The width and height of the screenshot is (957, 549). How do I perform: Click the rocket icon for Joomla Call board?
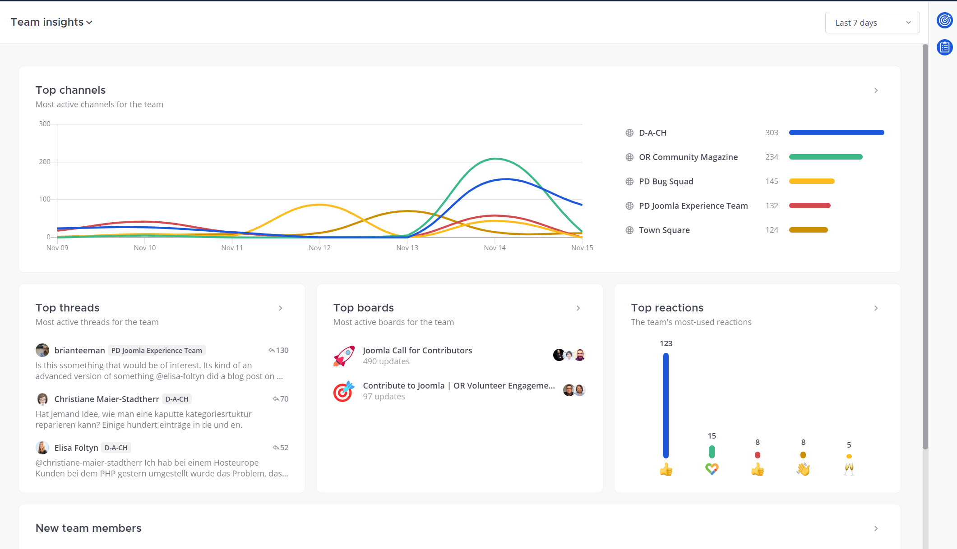coord(344,356)
